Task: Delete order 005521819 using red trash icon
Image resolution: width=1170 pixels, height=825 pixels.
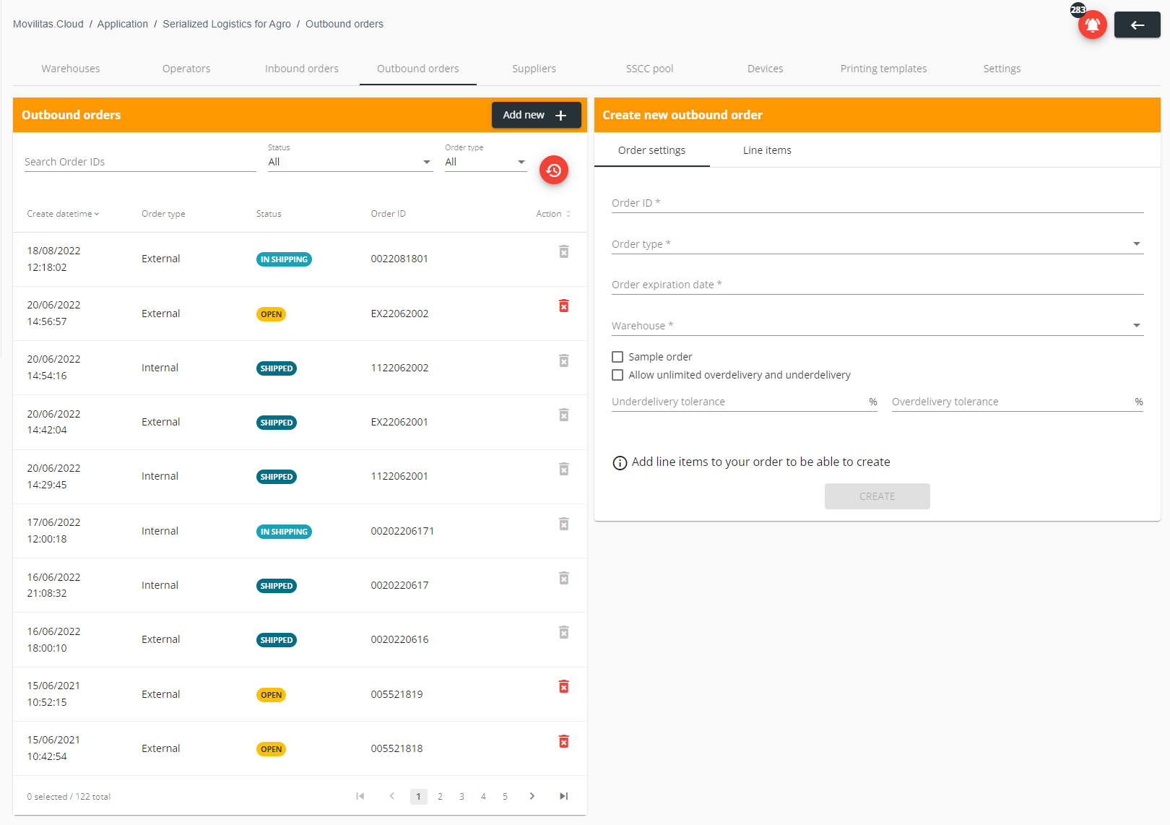Action: 564,686
